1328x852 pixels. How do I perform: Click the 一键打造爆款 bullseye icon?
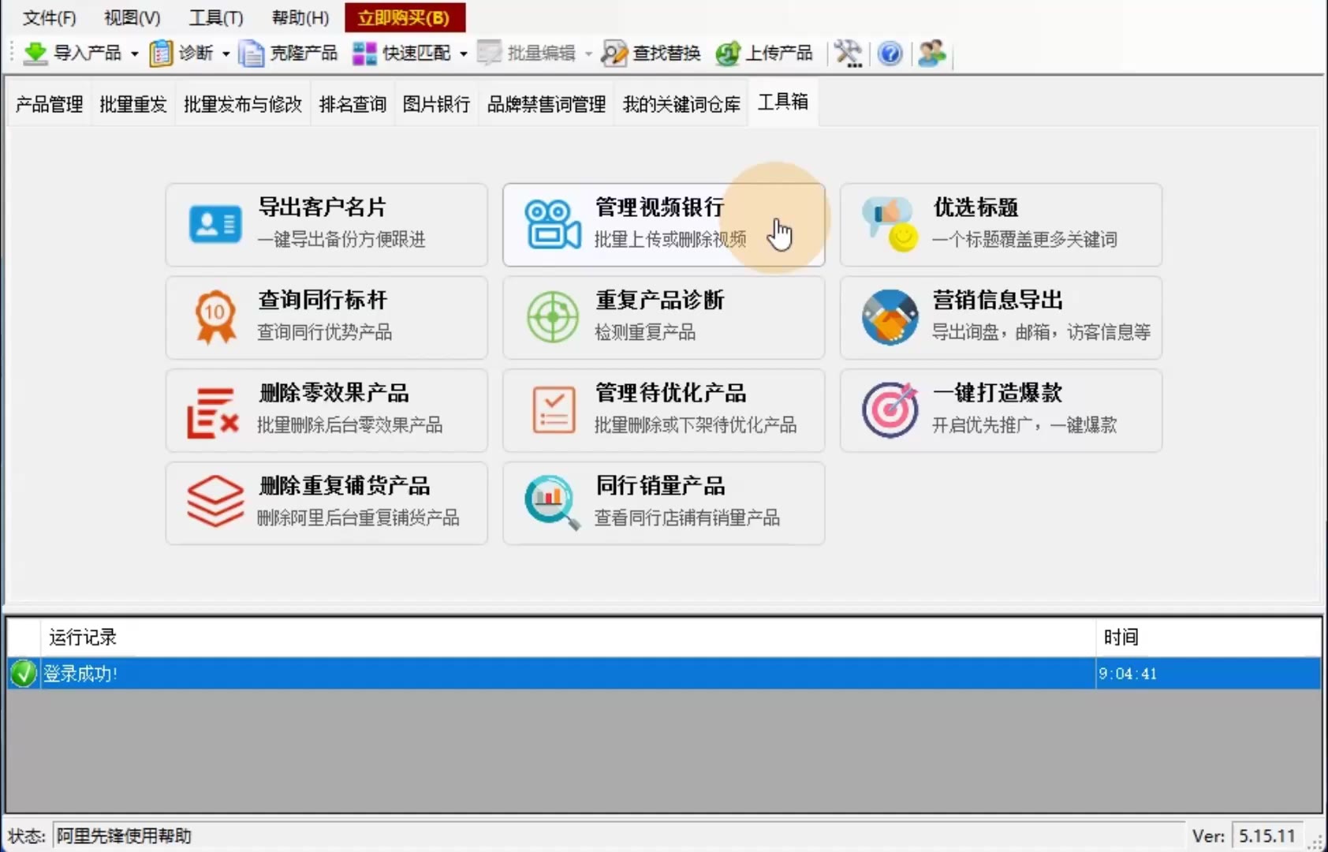(890, 409)
